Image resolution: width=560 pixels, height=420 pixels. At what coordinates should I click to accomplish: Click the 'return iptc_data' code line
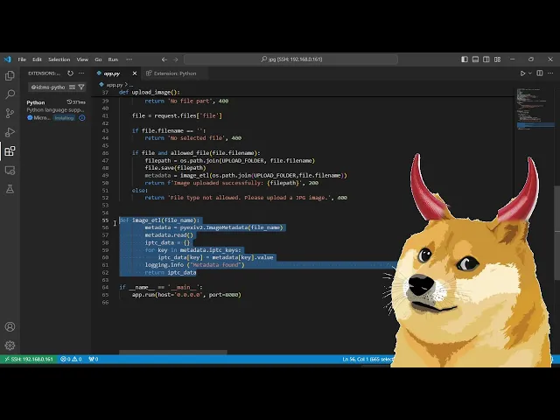tap(171, 272)
